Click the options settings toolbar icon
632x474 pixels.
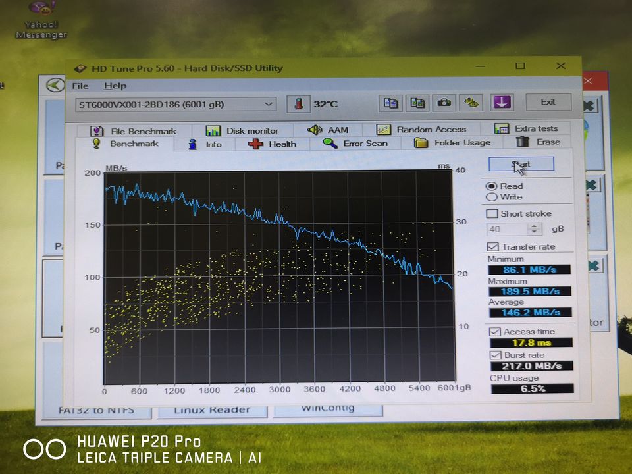(471, 103)
